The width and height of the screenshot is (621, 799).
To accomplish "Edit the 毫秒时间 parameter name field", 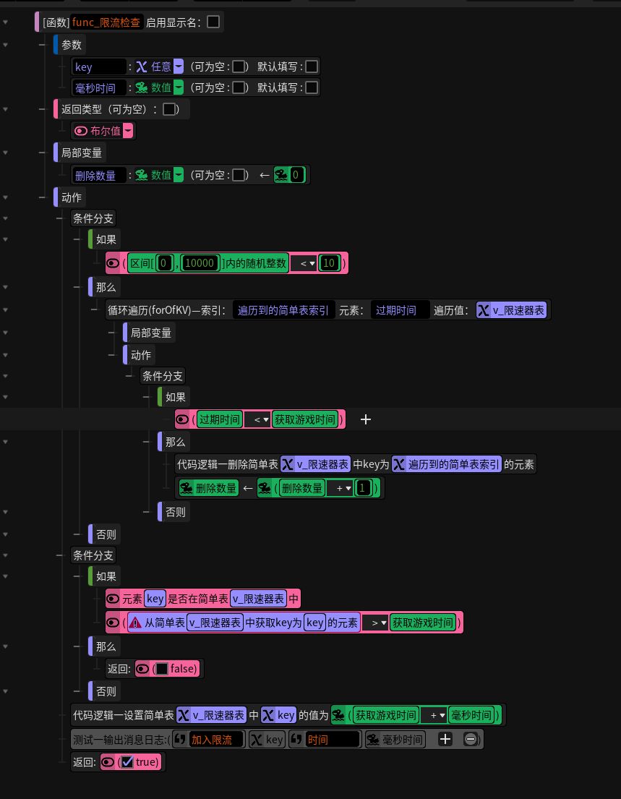I will [99, 87].
